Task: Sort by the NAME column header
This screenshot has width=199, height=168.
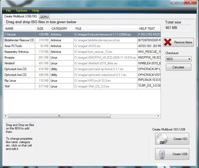Action: 19,28
